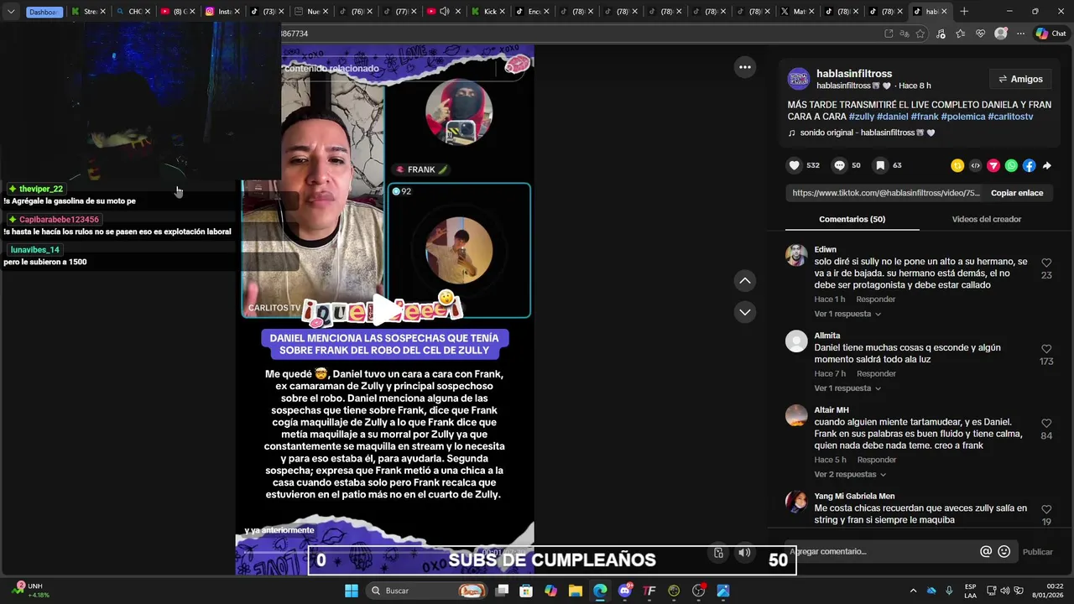
Task: Insert a mention with the @ icon
Action: (986, 551)
